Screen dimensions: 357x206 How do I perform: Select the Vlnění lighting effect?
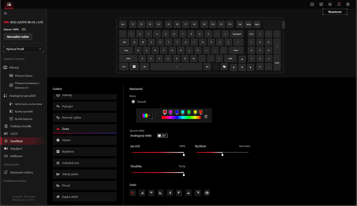85,140
